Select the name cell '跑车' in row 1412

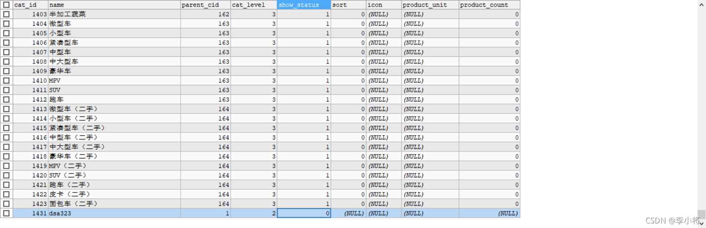(114, 99)
